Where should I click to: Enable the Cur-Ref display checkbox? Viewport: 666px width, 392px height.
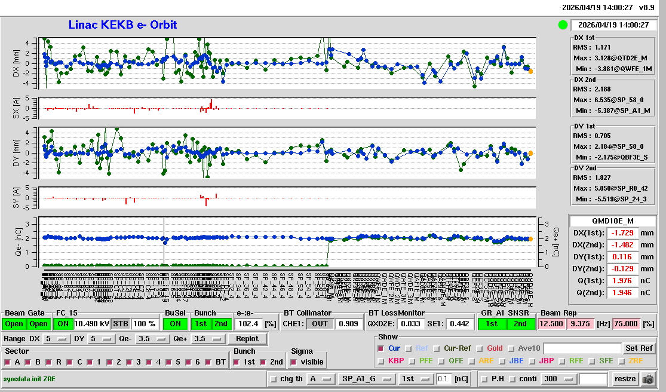[437, 348]
